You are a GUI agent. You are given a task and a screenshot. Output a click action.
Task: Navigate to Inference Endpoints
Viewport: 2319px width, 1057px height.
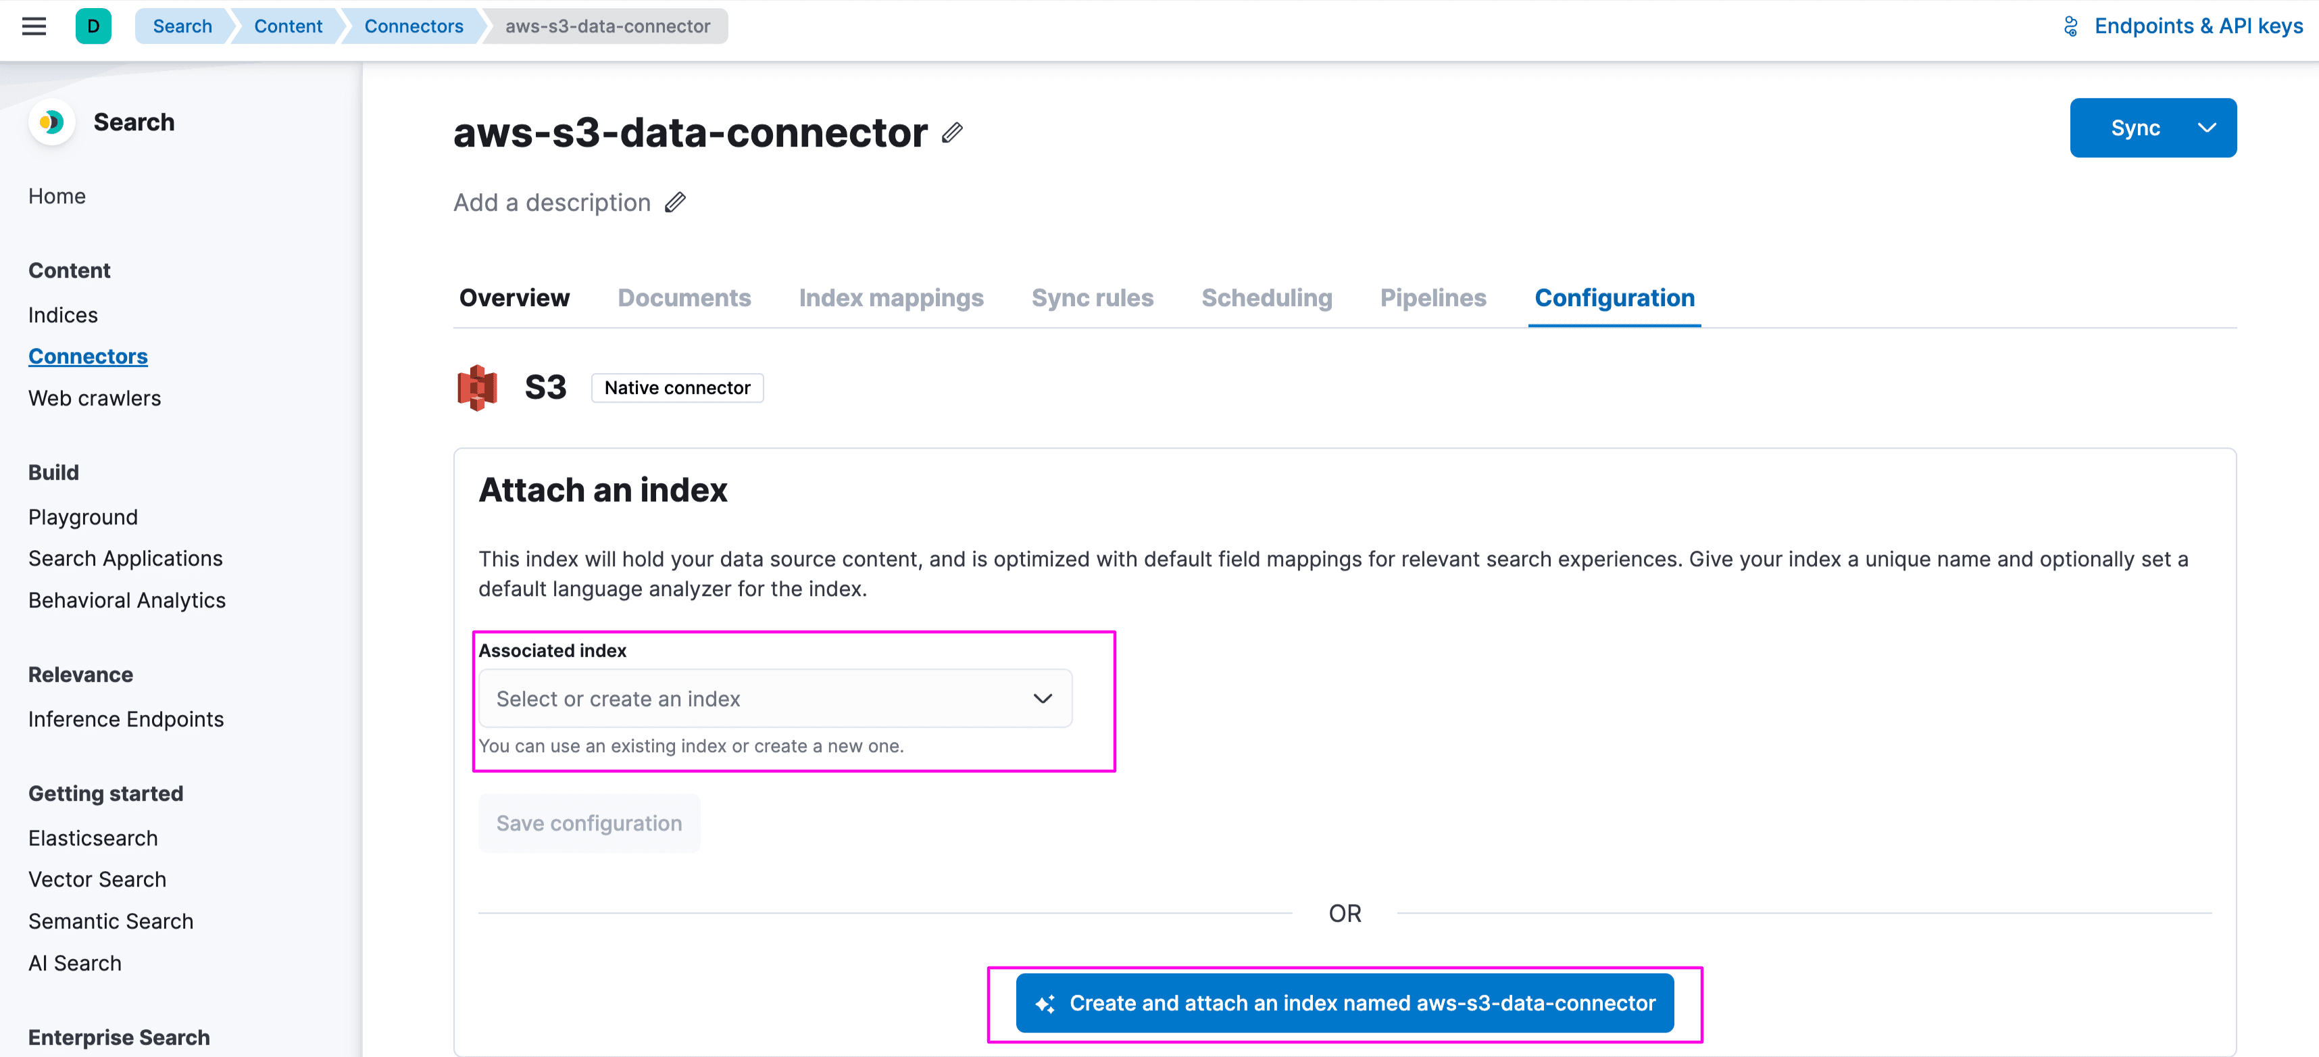[126, 719]
